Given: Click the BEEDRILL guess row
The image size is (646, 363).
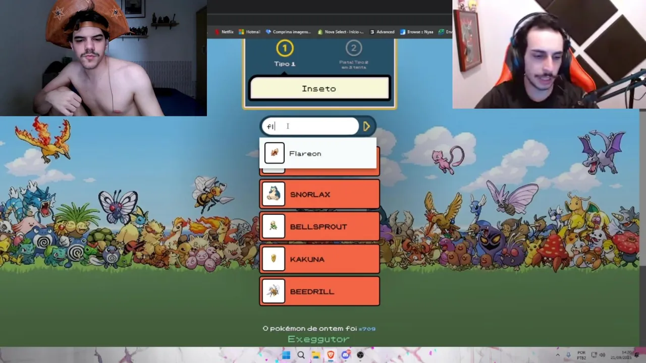Looking at the screenshot, I should point(319,291).
